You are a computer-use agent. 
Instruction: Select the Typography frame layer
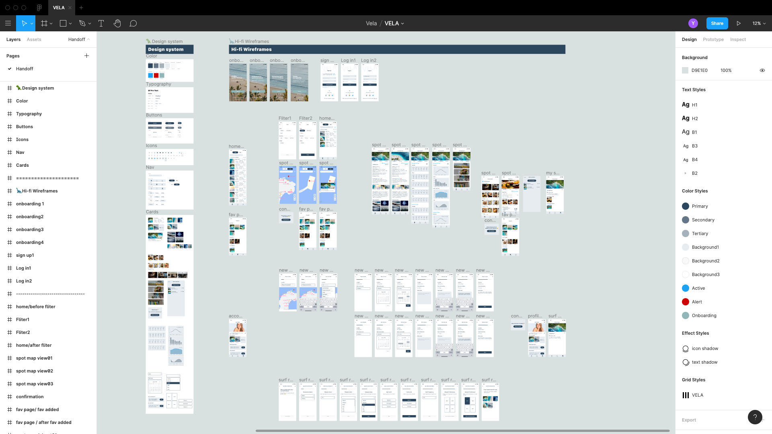[29, 114]
